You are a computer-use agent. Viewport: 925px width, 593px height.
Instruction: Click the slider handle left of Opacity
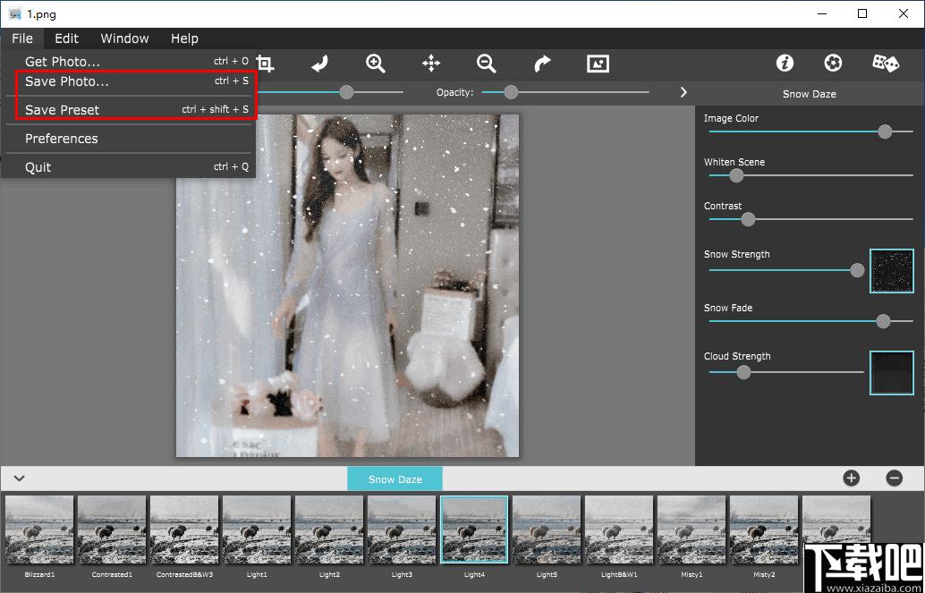tap(346, 92)
